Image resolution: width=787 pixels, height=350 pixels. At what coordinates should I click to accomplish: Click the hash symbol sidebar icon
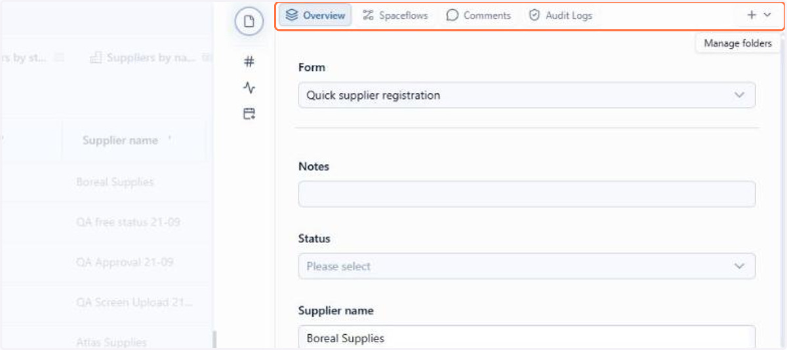point(249,62)
